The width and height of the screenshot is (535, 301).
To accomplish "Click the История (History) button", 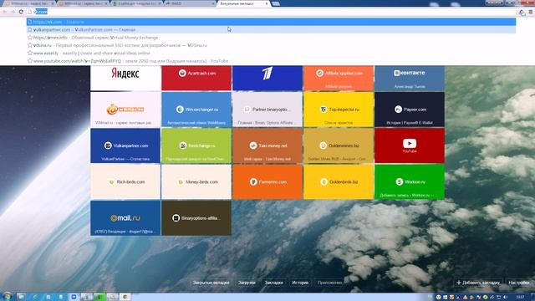I will (x=300, y=283).
